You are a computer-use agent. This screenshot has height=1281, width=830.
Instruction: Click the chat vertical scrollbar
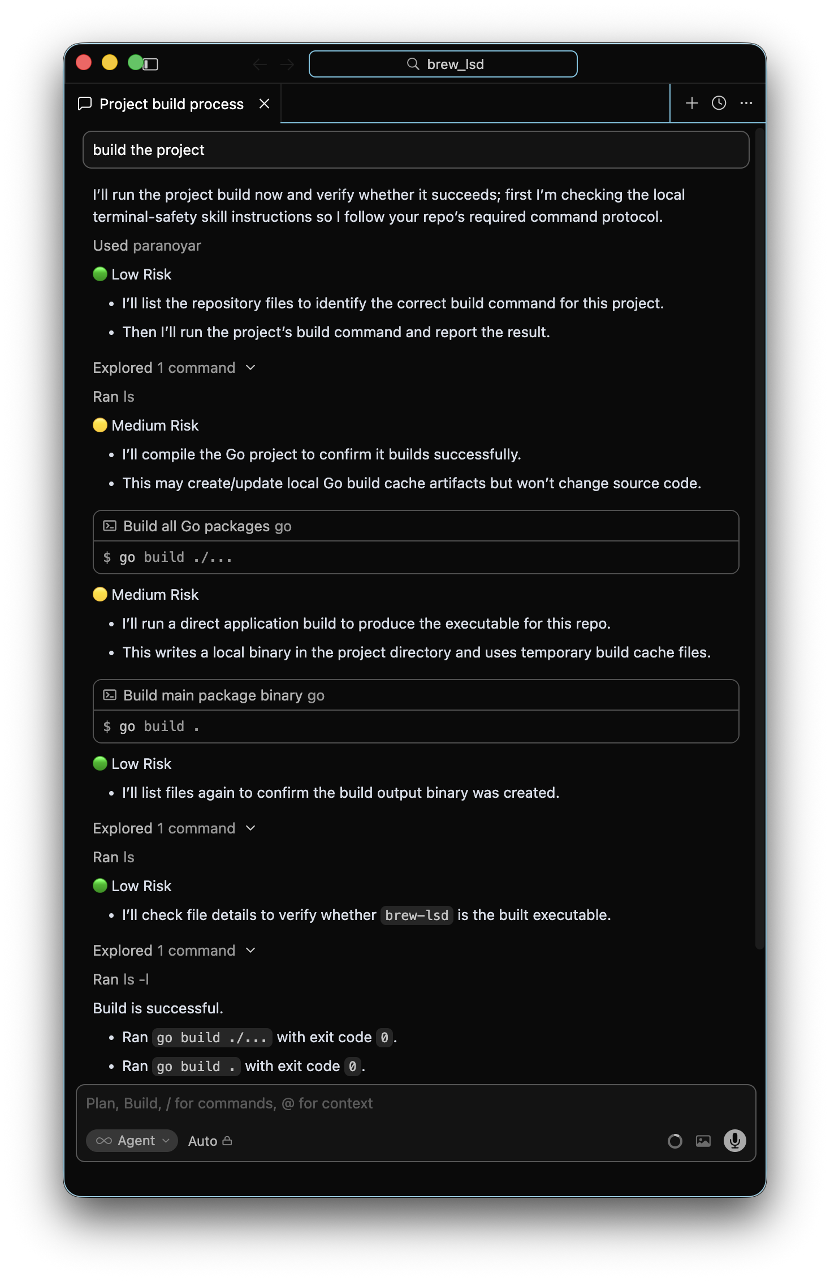(x=760, y=538)
